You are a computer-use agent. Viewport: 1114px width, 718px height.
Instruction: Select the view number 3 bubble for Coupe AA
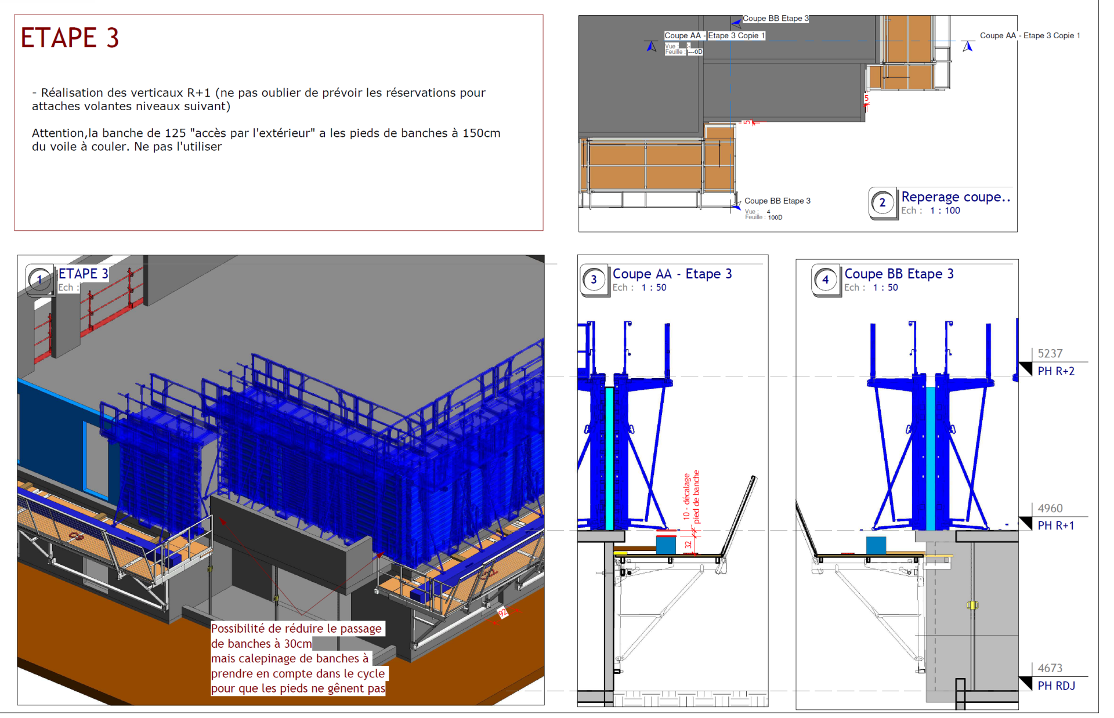click(594, 280)
